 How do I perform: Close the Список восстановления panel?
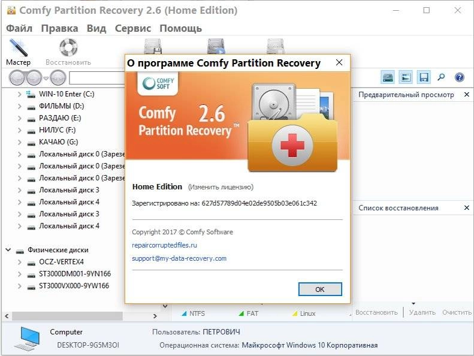[466, 208]
